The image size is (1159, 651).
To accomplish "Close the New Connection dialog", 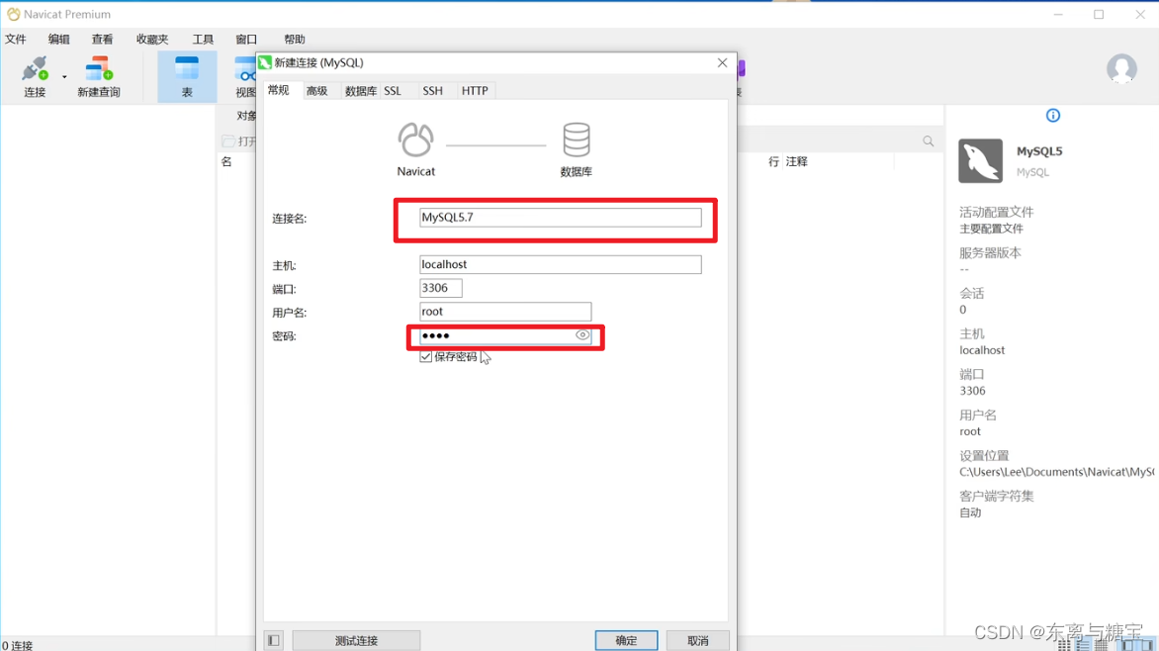I will (x=722, y=63).
